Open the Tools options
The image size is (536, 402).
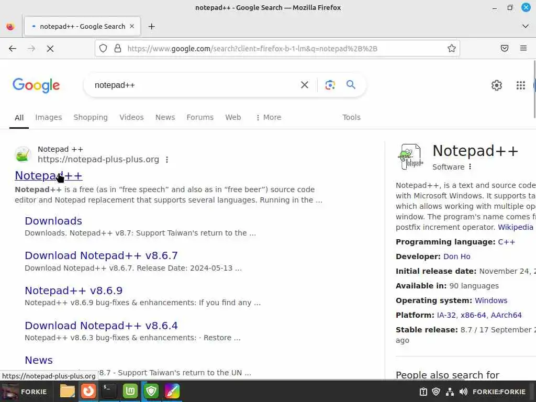point(351,117)
